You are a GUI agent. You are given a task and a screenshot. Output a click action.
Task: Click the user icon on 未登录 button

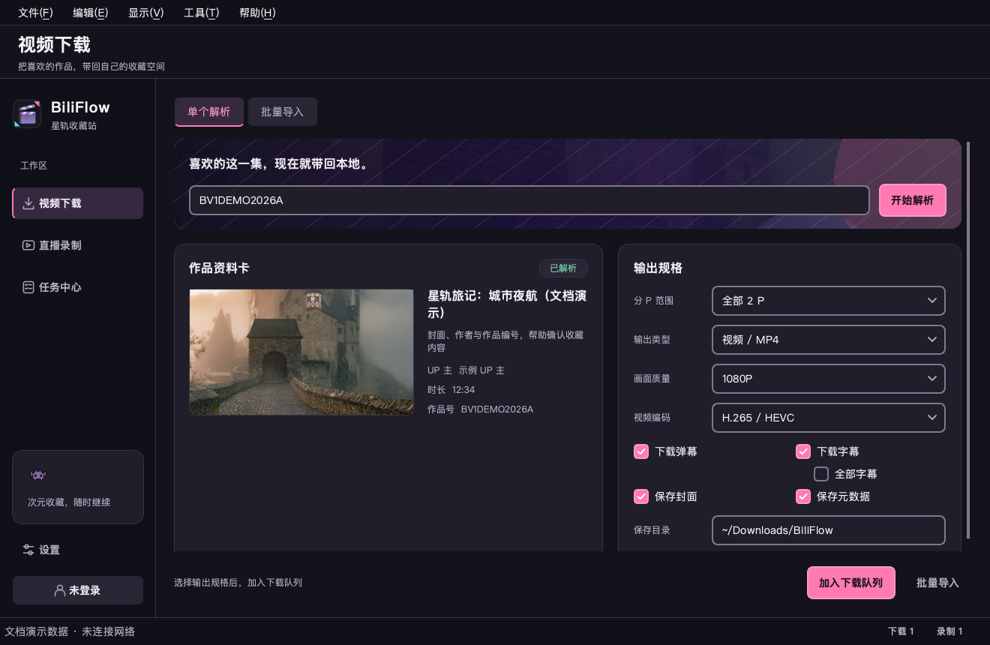[60, 590]
